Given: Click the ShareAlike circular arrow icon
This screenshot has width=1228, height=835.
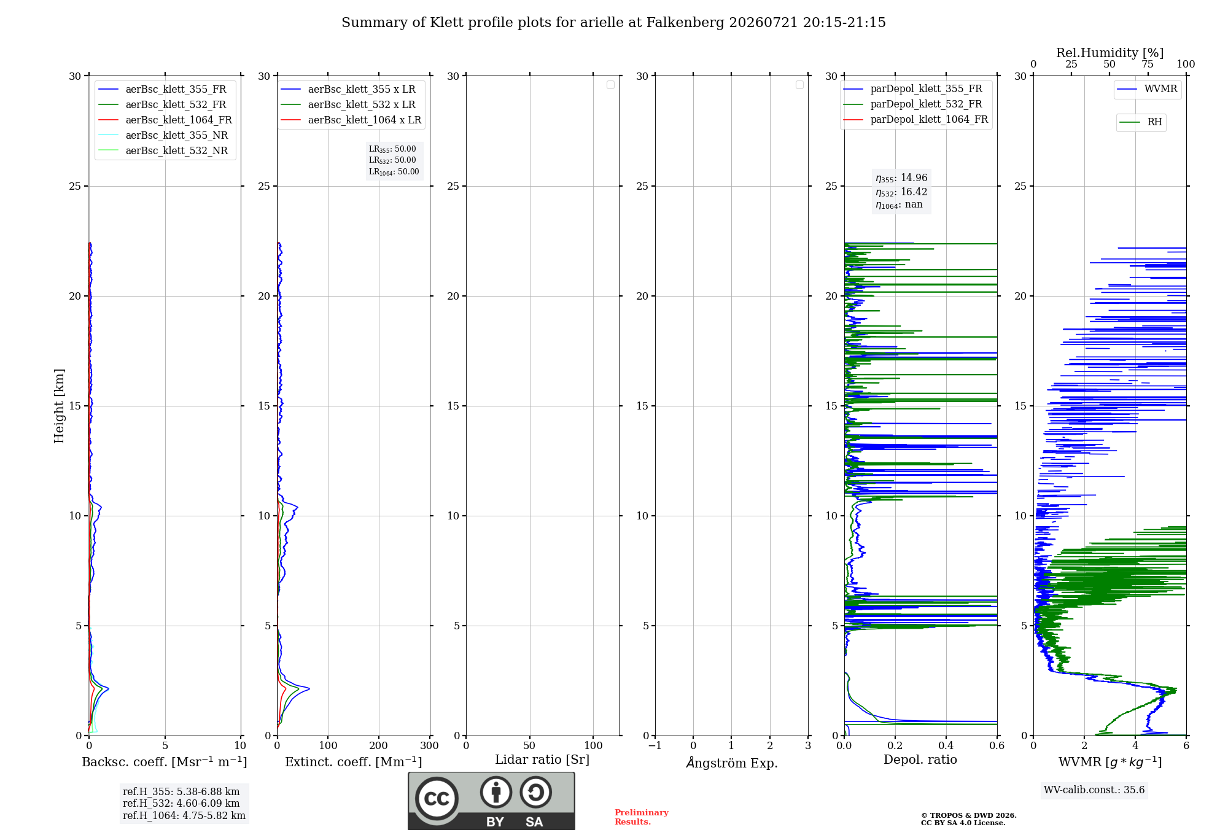Looking at the screenshot, I should coord(535,792).
